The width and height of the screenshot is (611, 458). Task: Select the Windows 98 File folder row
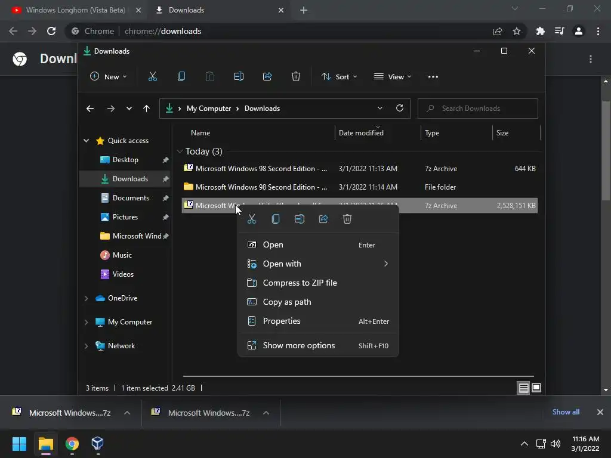360,187
